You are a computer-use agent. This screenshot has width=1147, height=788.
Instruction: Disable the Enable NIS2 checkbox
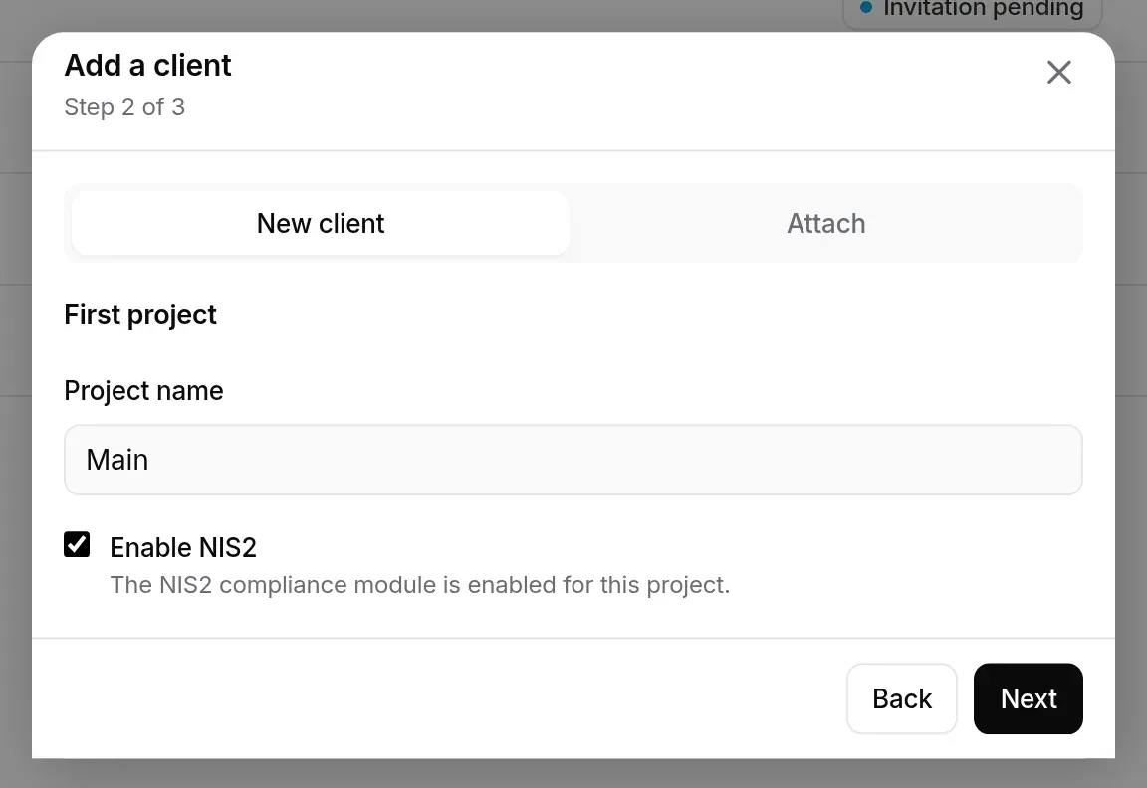tap(77, 544)
